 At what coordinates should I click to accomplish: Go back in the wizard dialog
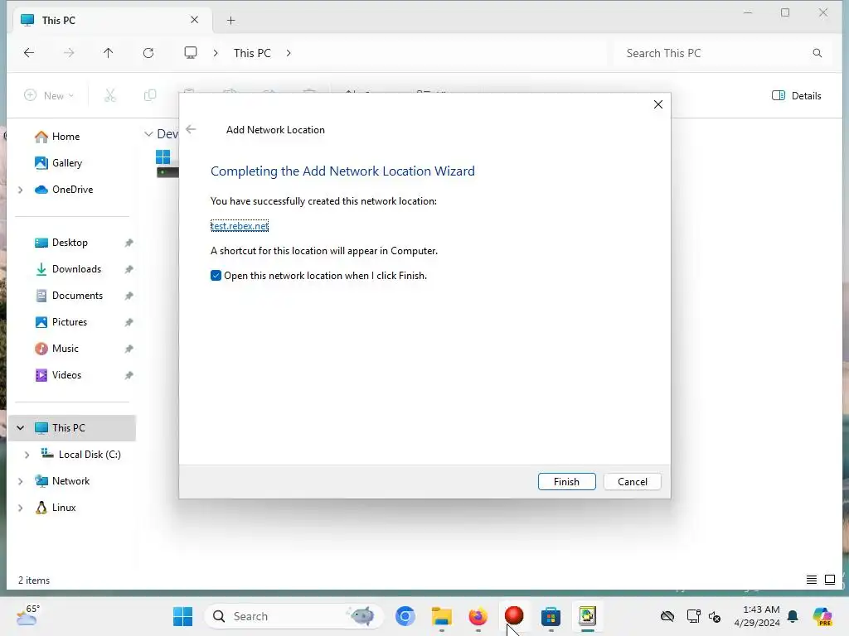191,129
